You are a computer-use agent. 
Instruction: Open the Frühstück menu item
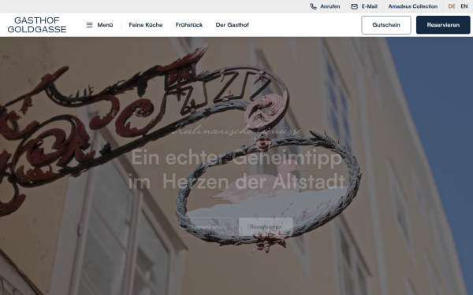click(189, 25)
